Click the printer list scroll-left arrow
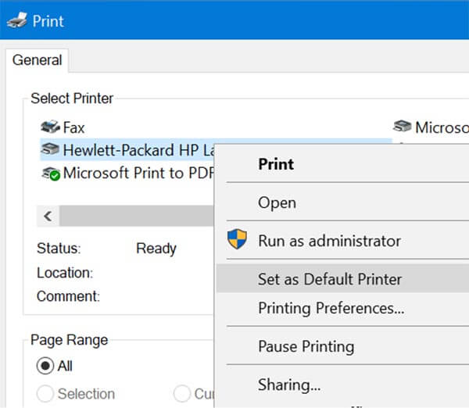Viewport: 469px width, 408px height. (48, 216)
